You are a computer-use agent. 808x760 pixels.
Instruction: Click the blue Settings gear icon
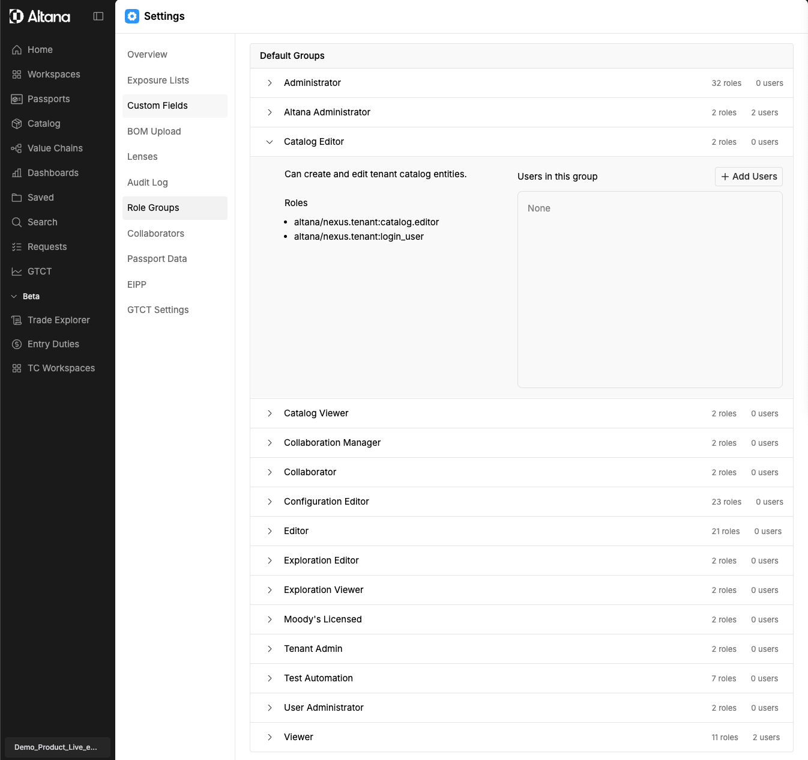pos(132,16)
